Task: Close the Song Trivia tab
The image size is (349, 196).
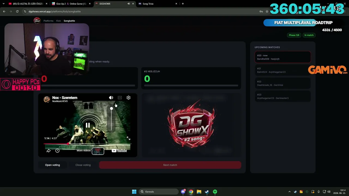Action: pos(176,4)
